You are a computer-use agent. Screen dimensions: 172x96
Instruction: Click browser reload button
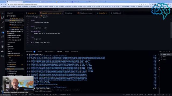tap(6, 4)
